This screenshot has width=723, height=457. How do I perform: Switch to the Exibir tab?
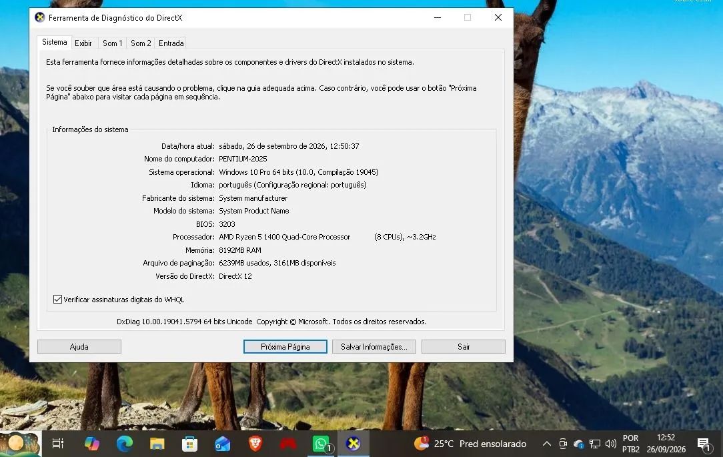[x=83, y=43]
